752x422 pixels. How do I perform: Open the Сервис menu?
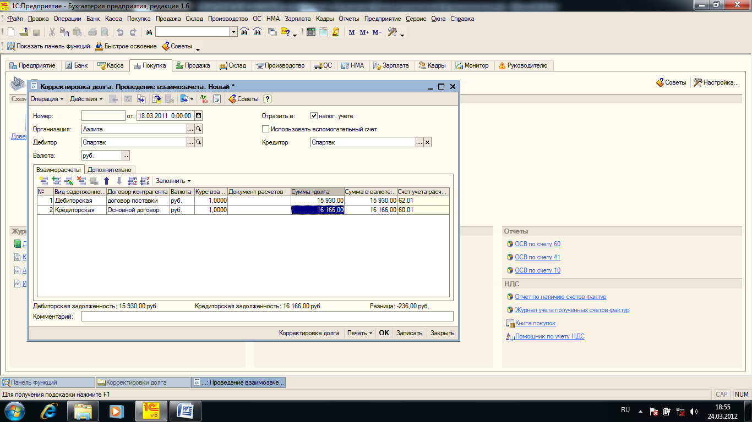(416, 19)
